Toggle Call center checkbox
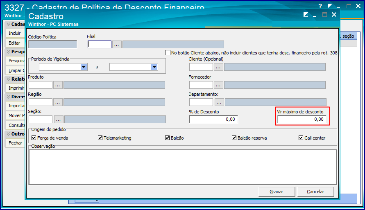Viewport: 365px width, 210px height. 301,138
